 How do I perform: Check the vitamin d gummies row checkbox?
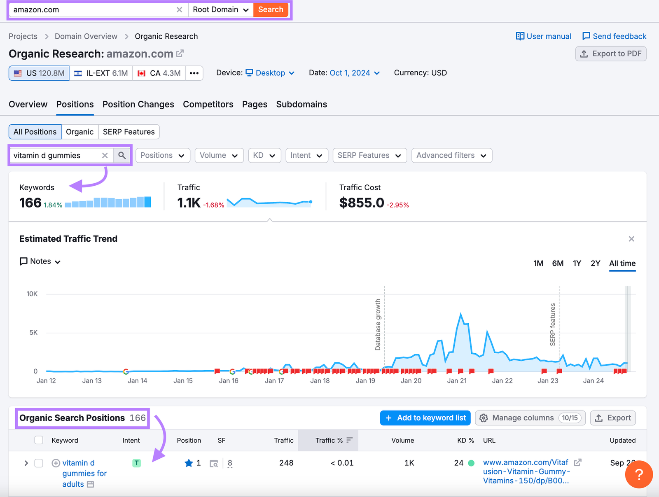click(38, 463)
